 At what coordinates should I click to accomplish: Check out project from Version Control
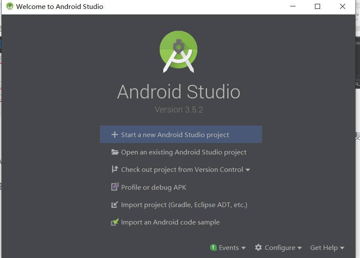(x=182, y=170)
